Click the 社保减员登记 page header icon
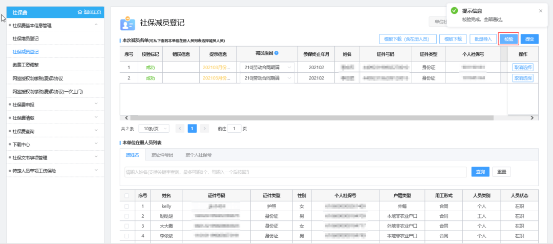This screenshot has height=244, width=553. (x=127, y=24)
